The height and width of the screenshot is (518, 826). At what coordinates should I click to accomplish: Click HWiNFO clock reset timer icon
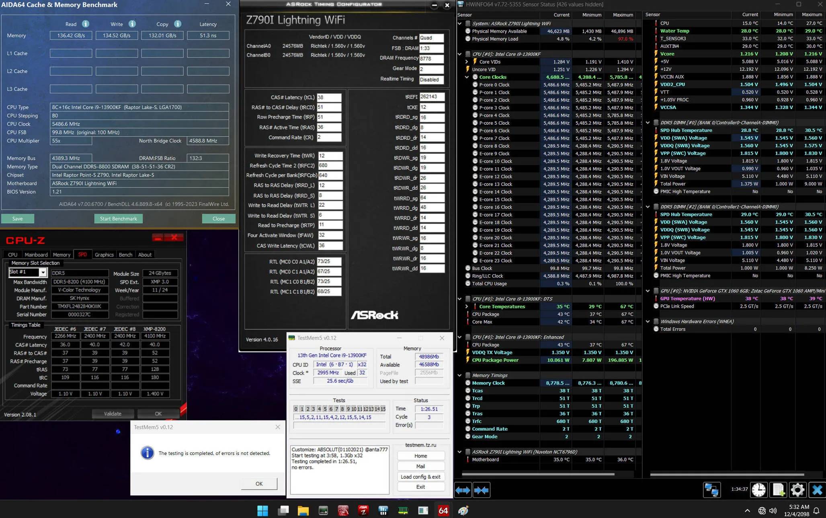758,490
